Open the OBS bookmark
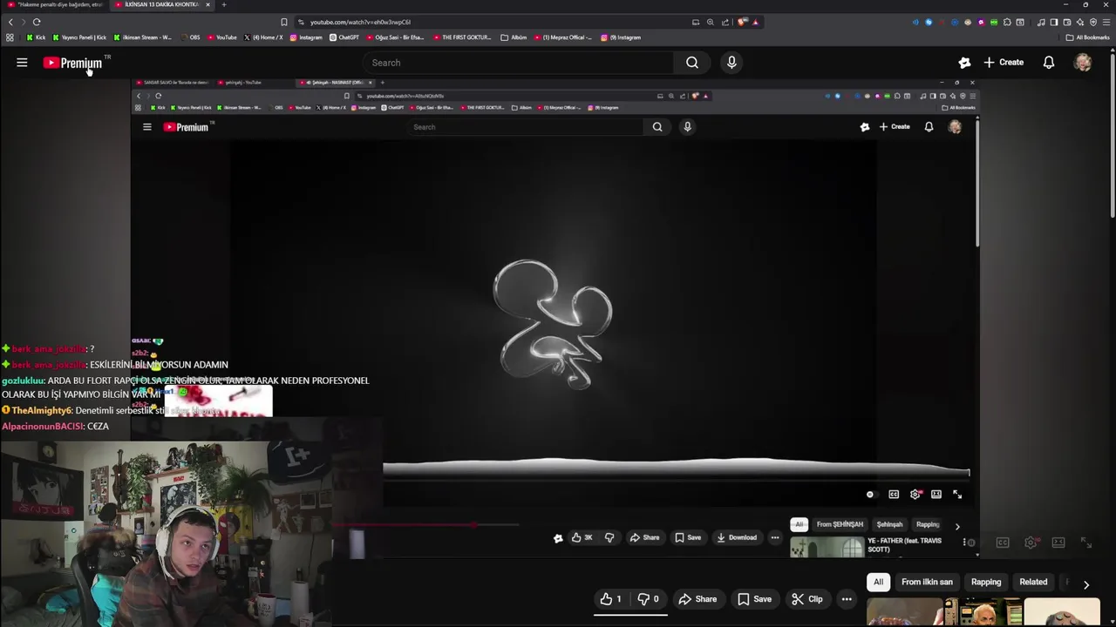 click(190, 37)
